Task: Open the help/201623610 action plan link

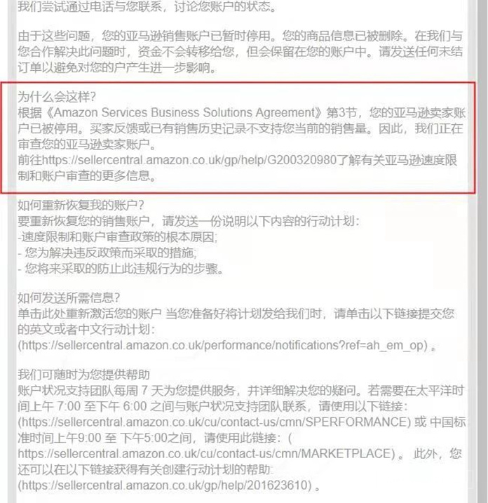Action: pos(165,485)
